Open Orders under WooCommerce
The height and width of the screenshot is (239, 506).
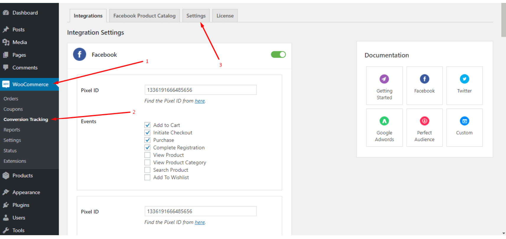click(x=11, y=99)
